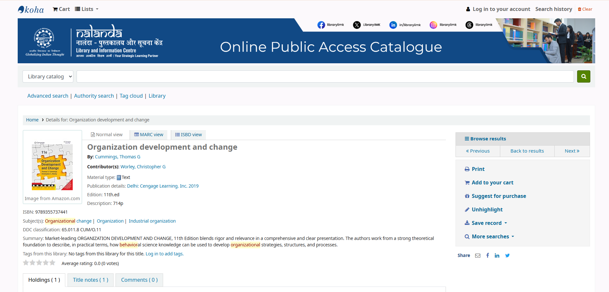Click Unhighlight to toggle term highlighting

point(487,209)
